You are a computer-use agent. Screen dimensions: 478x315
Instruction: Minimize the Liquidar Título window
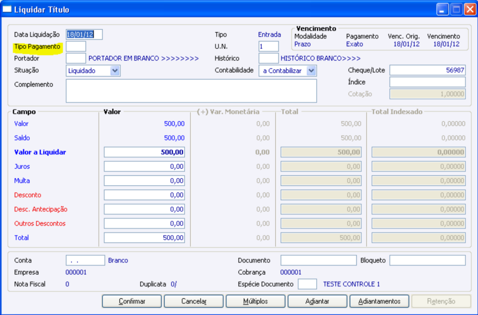click(x=443, y=9)
